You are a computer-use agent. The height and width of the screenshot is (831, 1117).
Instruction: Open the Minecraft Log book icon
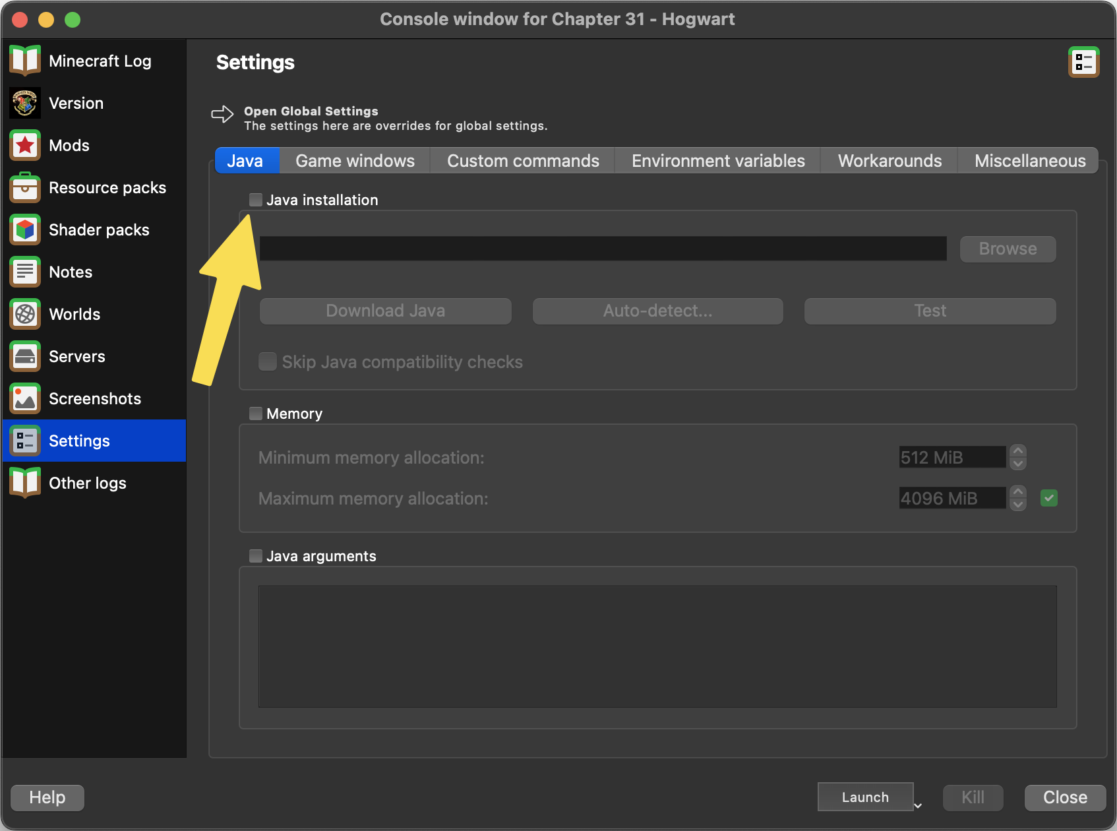25,61
